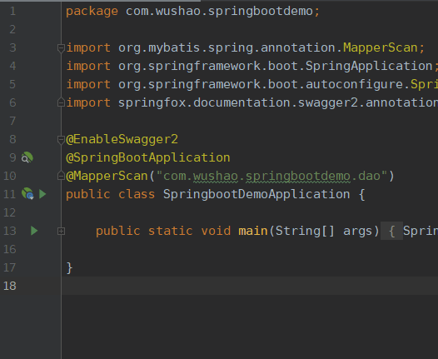The height and width of the screenshot is (359, 438).
Task: Place cursor on SpringbootDemoApplication class name
Action: tap(256, 194)
